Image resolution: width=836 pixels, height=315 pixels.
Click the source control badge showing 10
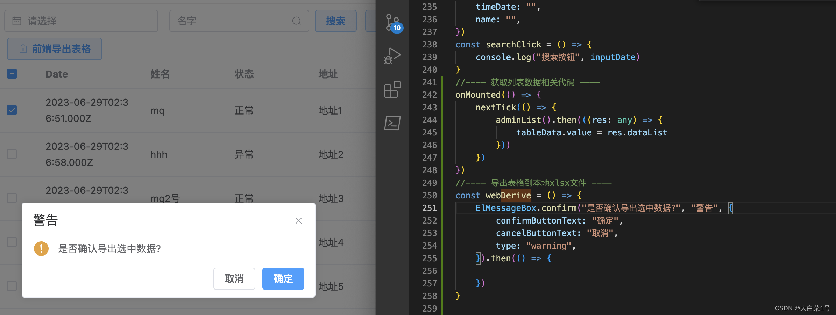pos(397,28)
